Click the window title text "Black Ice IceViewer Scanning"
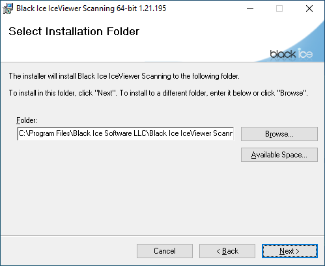 point(65,8)
